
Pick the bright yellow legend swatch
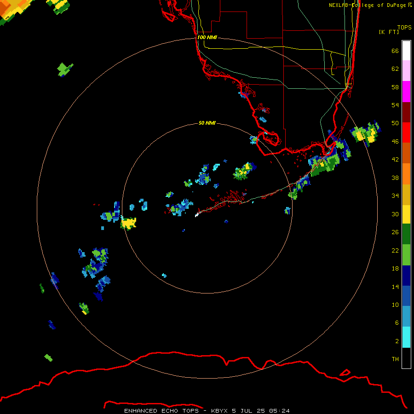pos(406,214)
